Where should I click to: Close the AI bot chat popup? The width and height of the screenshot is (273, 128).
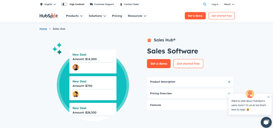[268, 97]
